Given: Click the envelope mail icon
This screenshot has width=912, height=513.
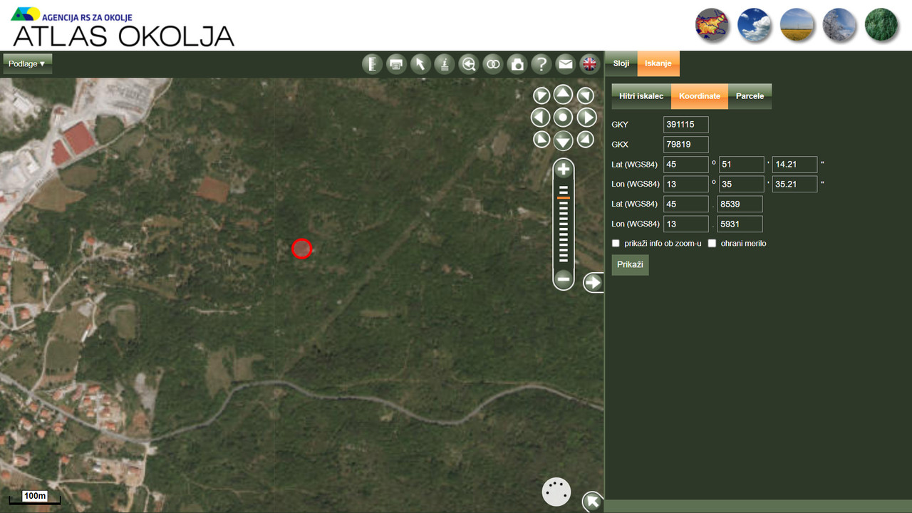Looking at the screenshot, I should click(565, 64).
